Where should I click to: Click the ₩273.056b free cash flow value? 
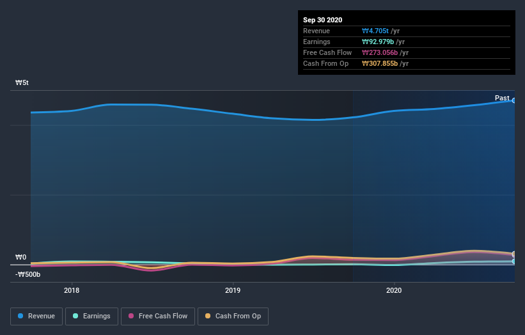(380, 52)
